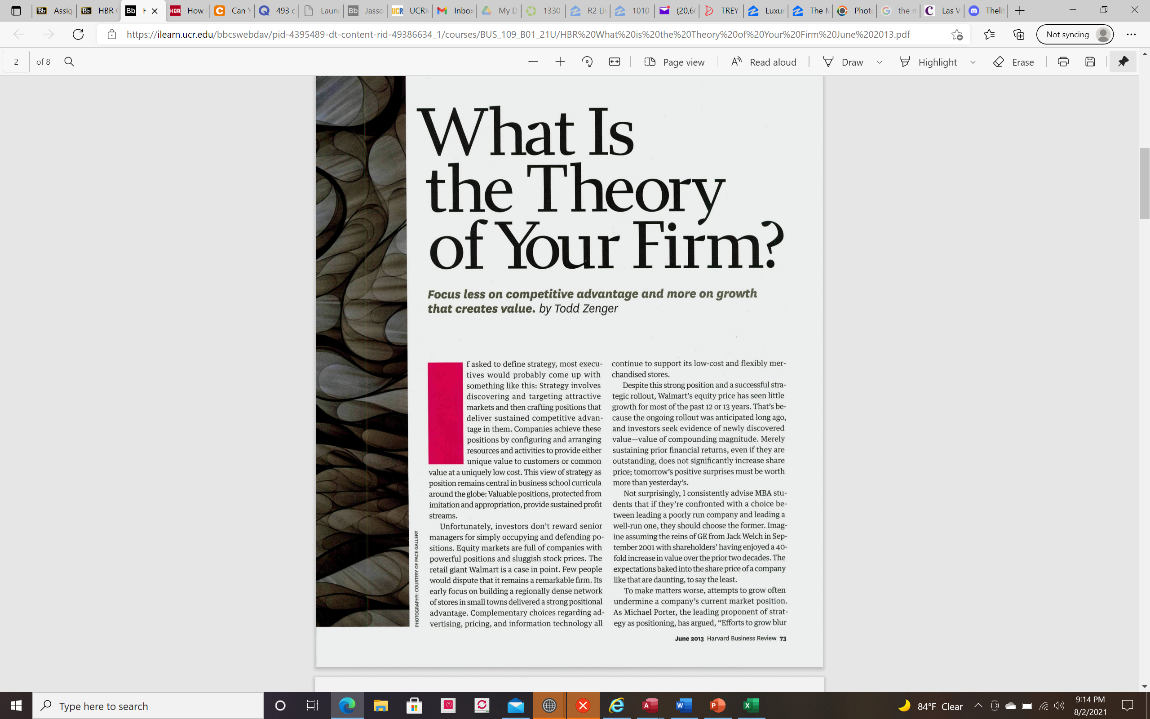The width and height of the screenshot is (1150, 719).
Task: Open Microsoft Access from the taskbar
Action: pos(650,706)
